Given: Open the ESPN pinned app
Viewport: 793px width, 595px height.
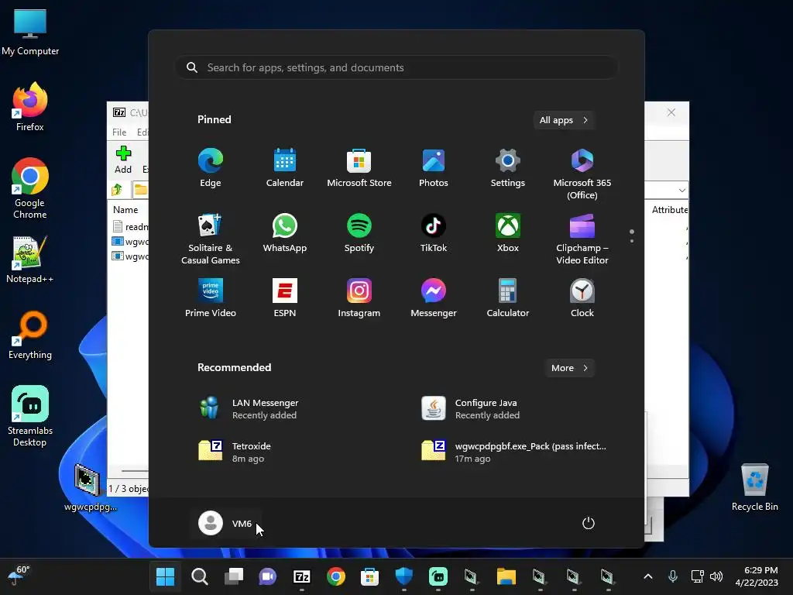Looking at the screenshot, I should click(285, 298).
